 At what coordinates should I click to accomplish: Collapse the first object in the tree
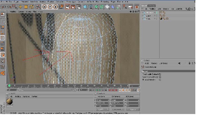pos(142,13)
